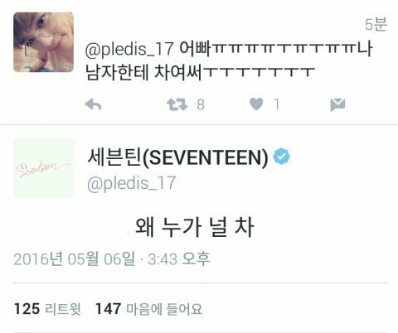Retweet the fan's reply tweet
This screenshot has height=333, width=398.
tap(177, 104)
